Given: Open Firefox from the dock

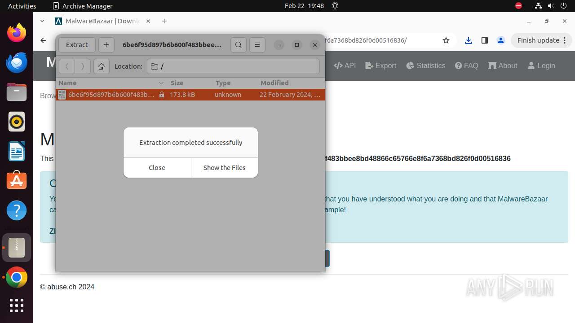Looking at the screenshot, I should (17, 33).
